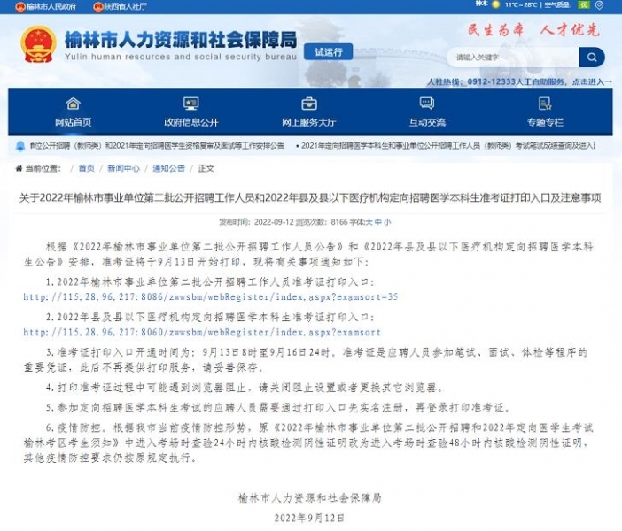Click the 浏览次数 8166 text
The width and height of the screenshot is (622, 531).
(321, 222)
